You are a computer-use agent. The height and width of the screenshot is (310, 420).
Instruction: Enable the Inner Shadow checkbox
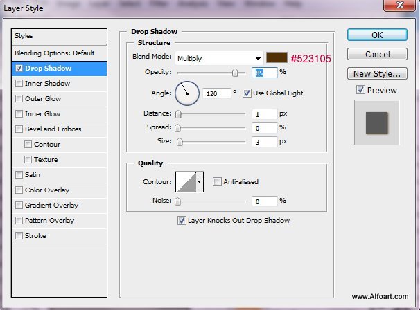(19, 84)
